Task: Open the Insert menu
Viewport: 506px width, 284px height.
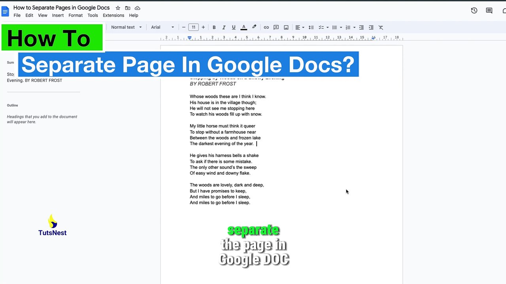Action: 58,15
